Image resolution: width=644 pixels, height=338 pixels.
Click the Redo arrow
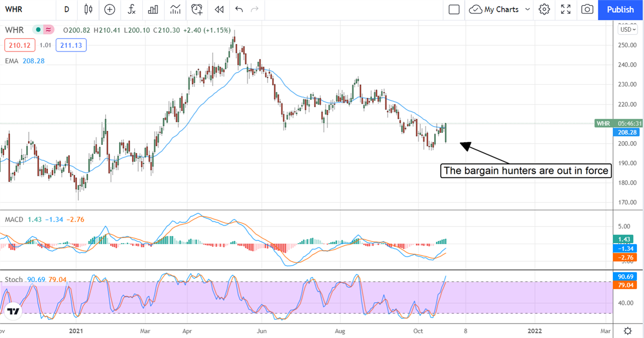coord(255,9)
